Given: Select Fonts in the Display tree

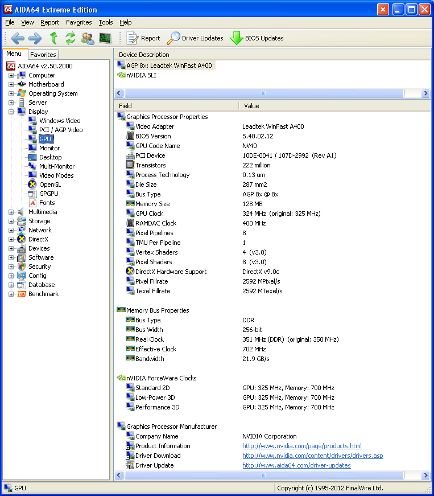Looking at the screenshot, I should tap(47, 203).
